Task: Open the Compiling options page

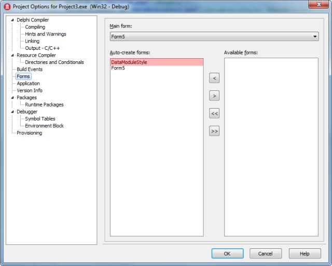Action: click(x=35, y=27)
